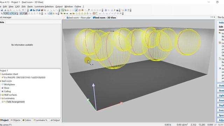Select the Note tab in inspector
Viewport: 224px width, 126px height.
point(2,22)
